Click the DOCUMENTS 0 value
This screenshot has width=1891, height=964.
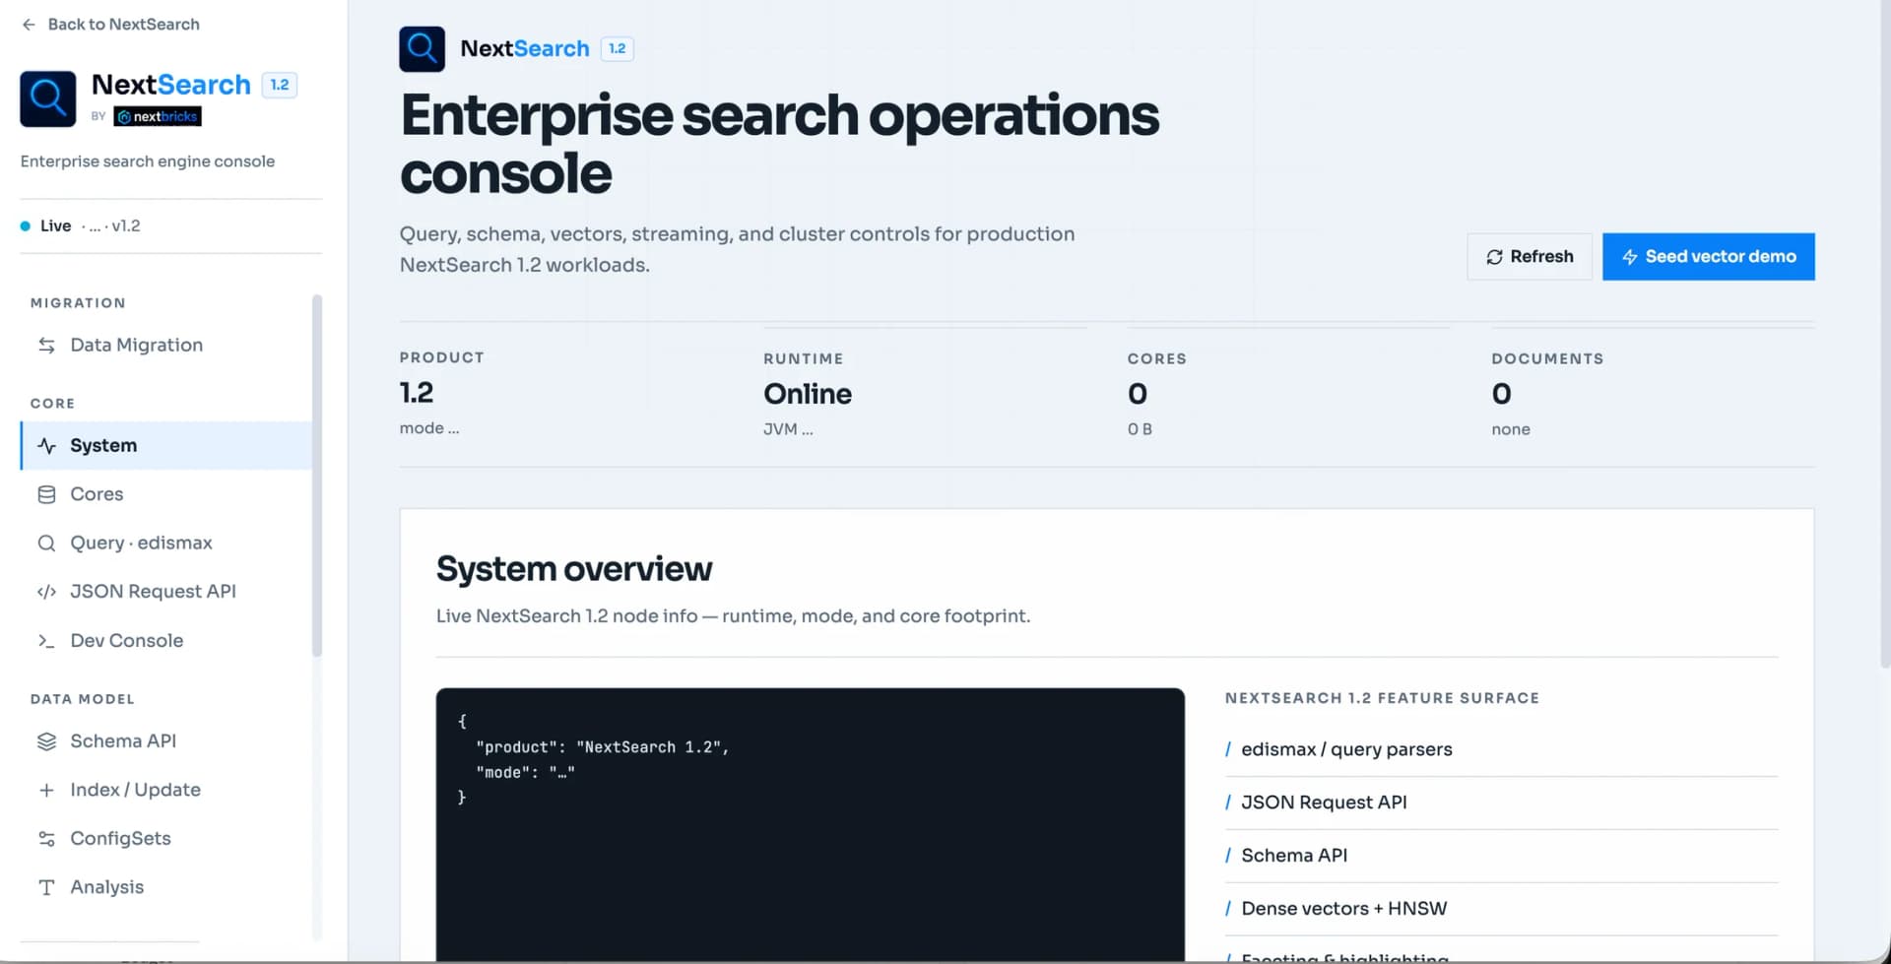tap(1501, 394)
